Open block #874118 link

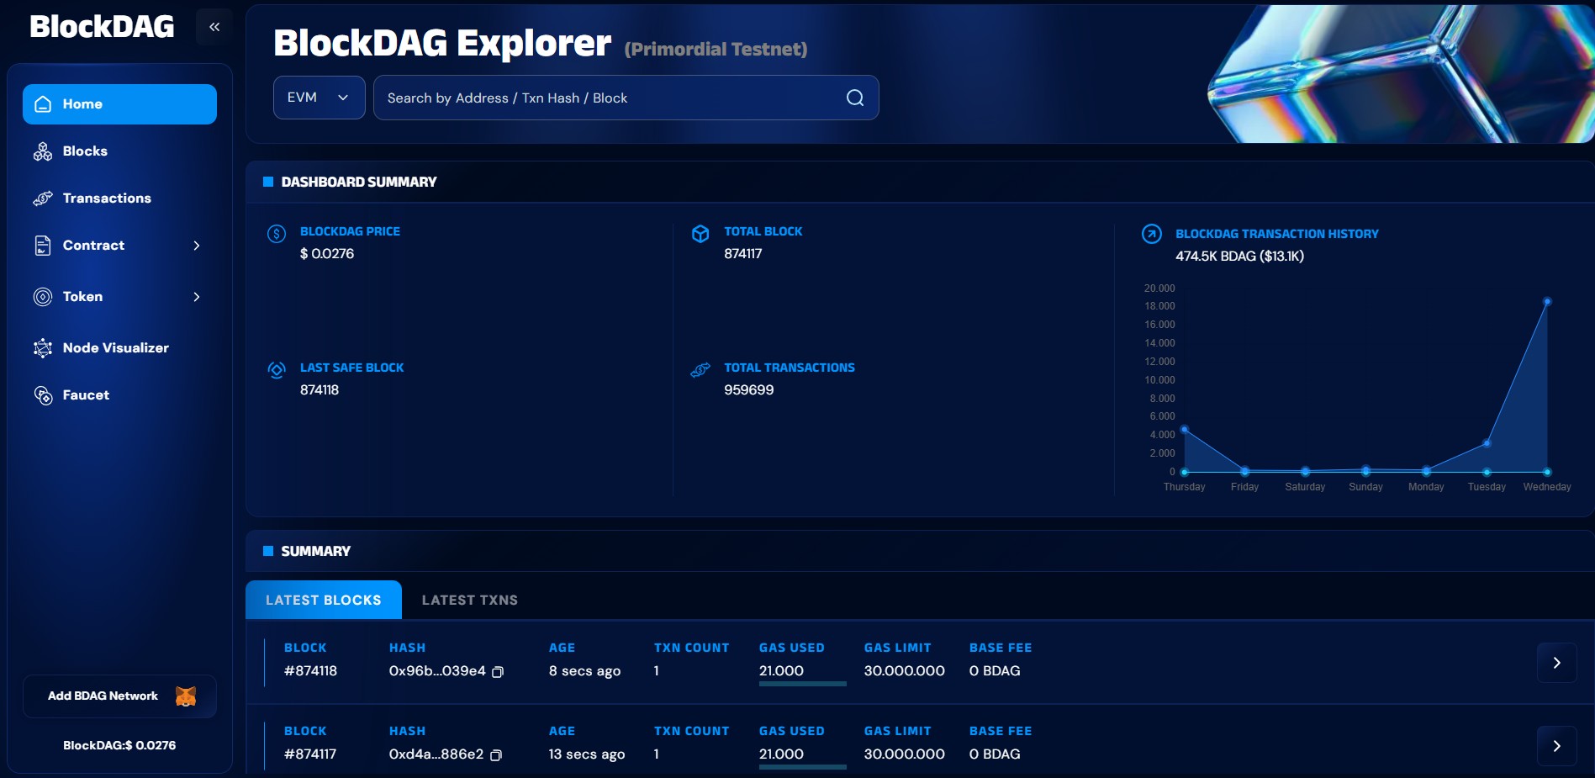[310, 671]
